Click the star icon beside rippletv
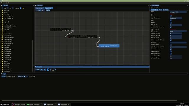 [2, 22]
